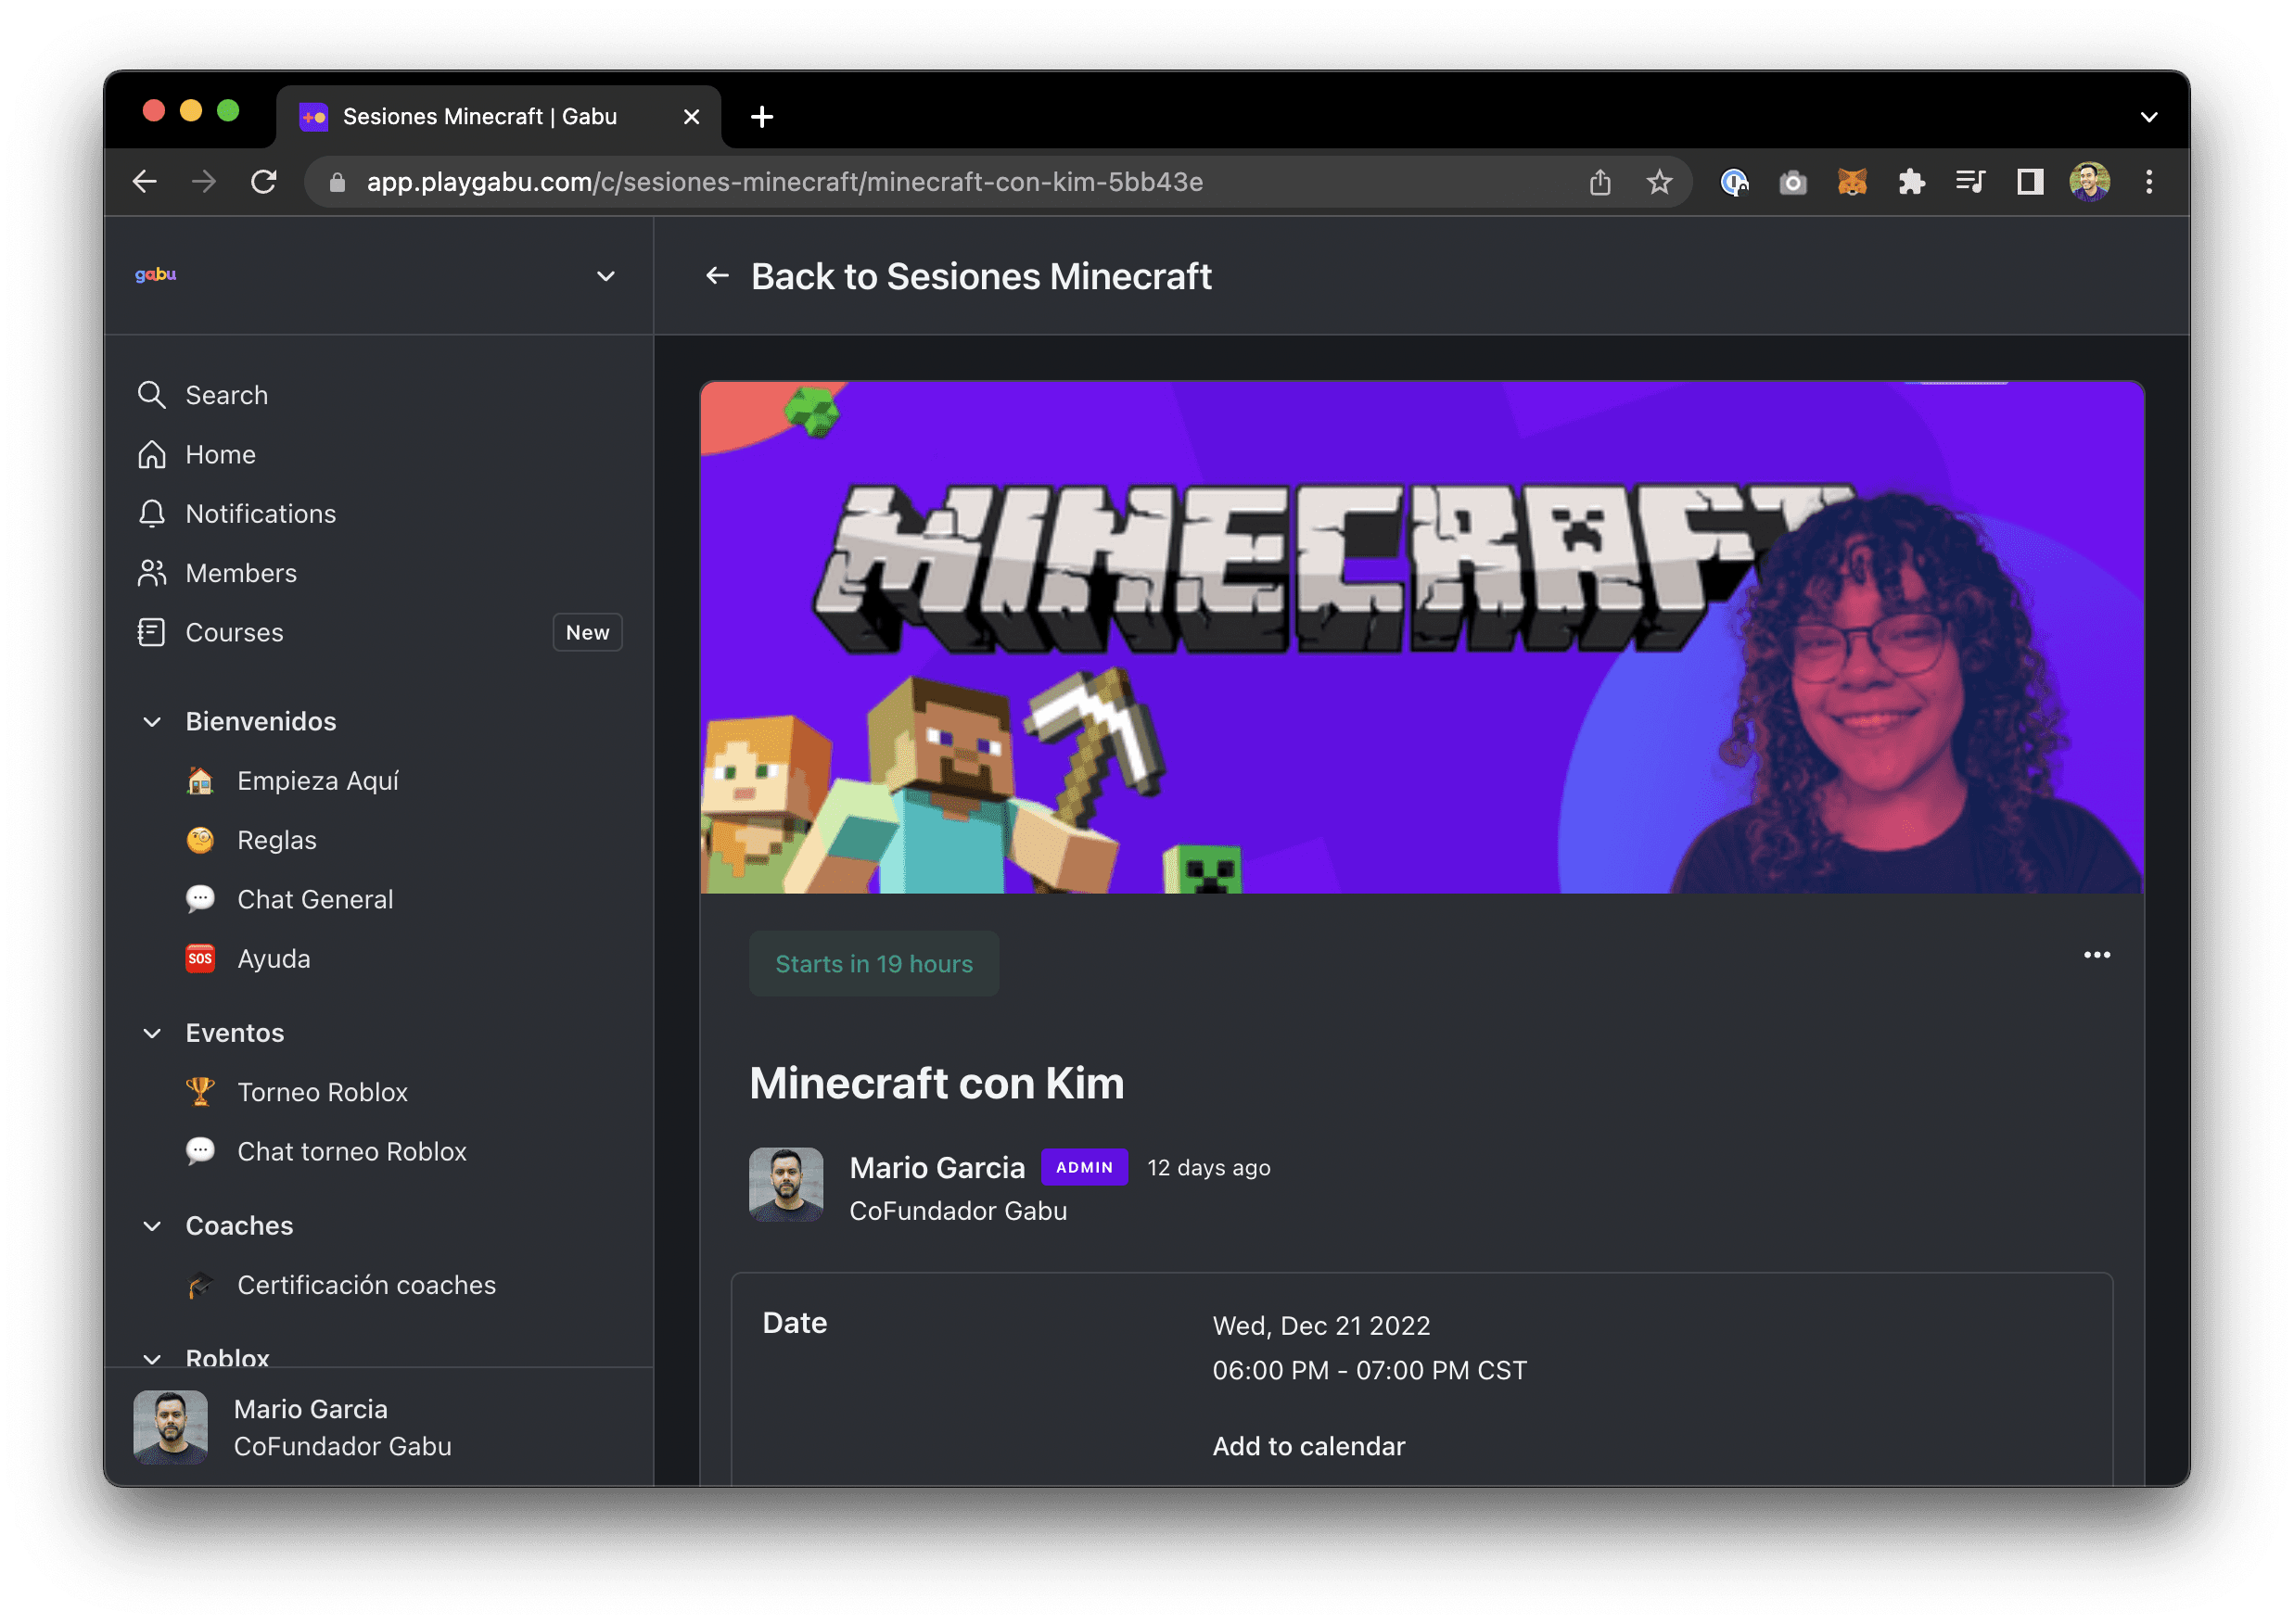
Task: Click the CoFundador Gabu subtitle under author
Action: click(x=958, y=1211)
